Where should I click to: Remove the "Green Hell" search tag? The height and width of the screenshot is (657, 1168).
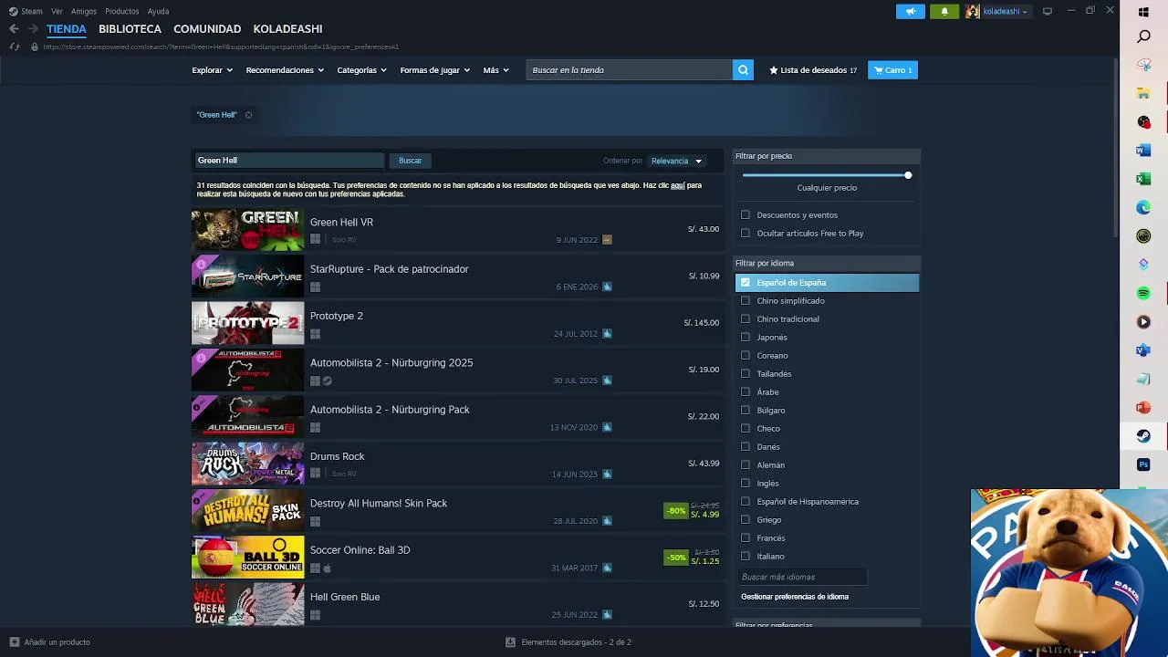[x=248, y=115]
